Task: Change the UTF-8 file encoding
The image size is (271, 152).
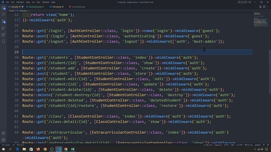Action: point(226,145)
